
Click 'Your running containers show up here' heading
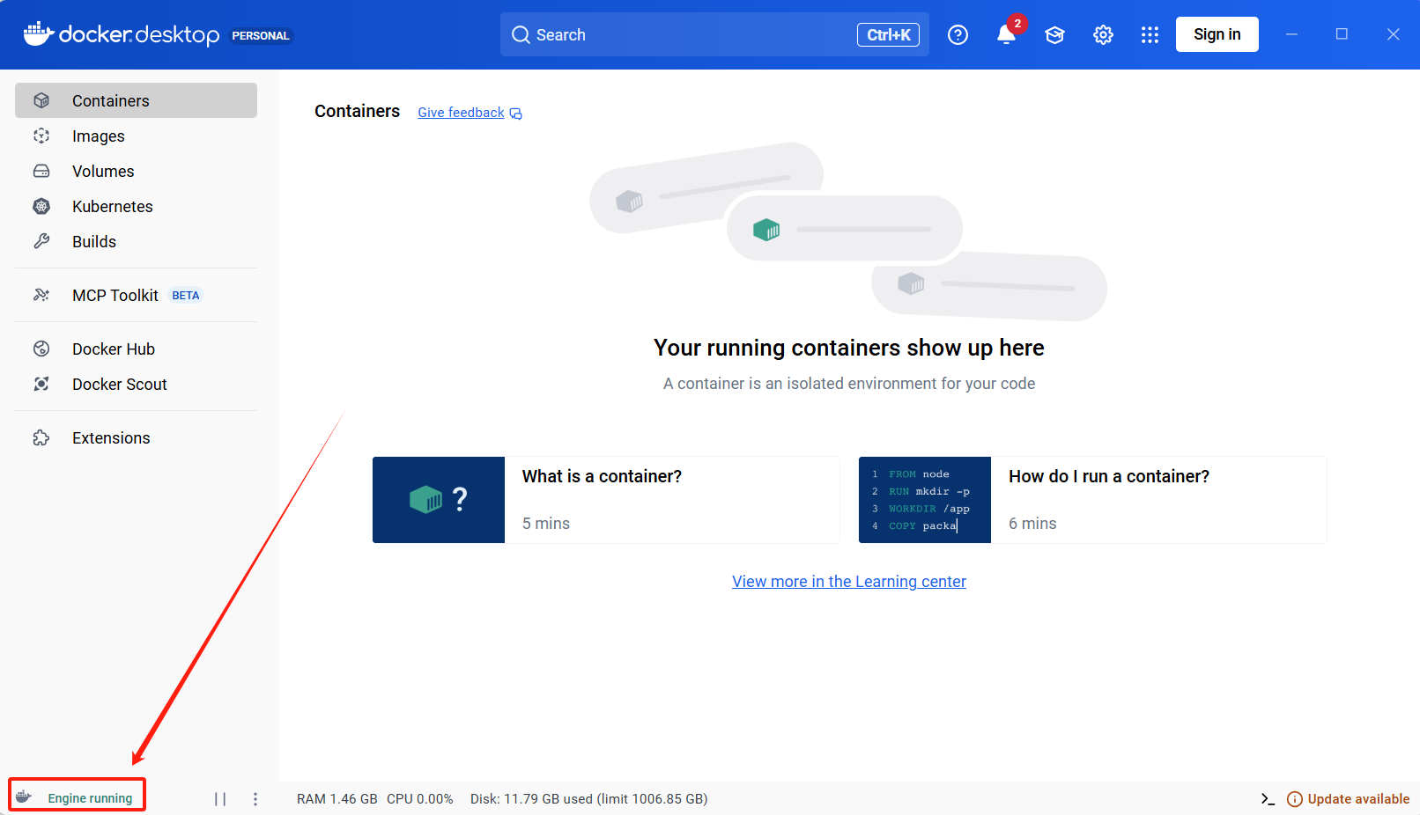849,348
